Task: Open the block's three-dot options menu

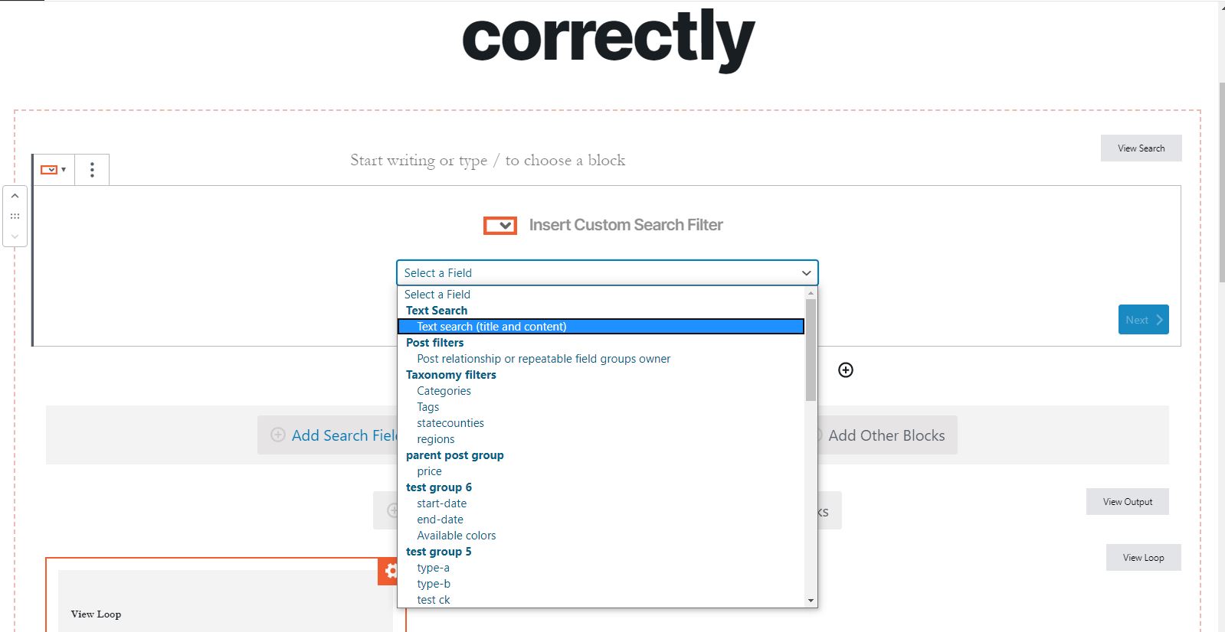Action: 92,169
